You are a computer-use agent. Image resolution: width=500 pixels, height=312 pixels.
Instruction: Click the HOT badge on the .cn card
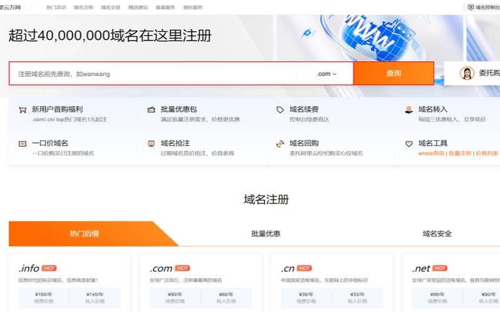[x=304, y=268]
